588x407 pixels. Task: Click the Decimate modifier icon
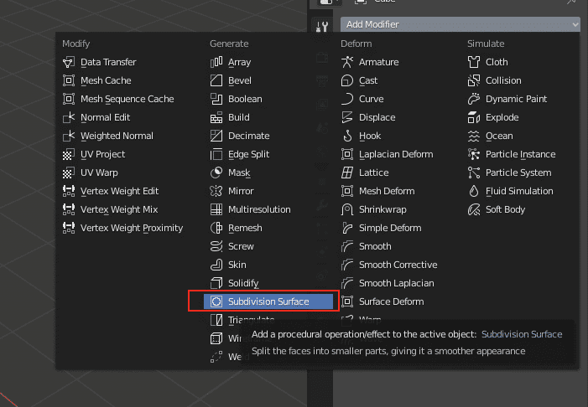[216, 136]
